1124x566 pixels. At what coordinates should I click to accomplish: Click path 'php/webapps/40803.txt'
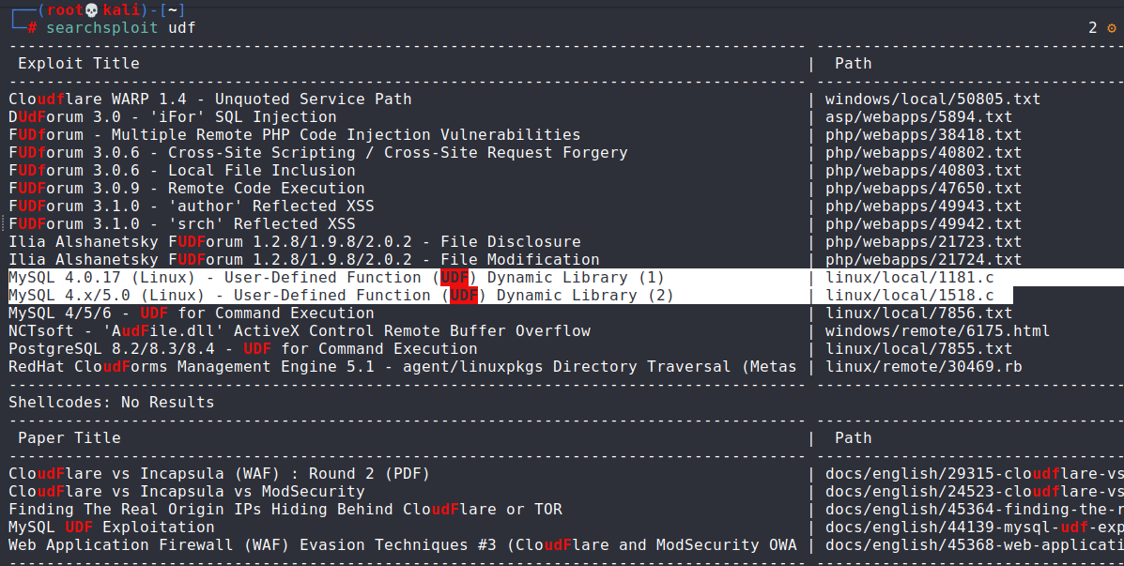[x=923, y=171]
